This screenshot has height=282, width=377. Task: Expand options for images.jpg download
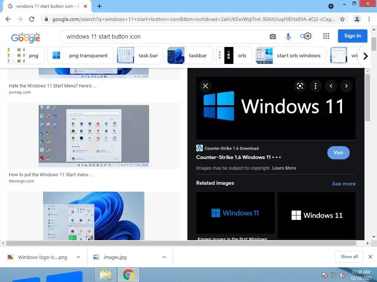coord(164,257)
